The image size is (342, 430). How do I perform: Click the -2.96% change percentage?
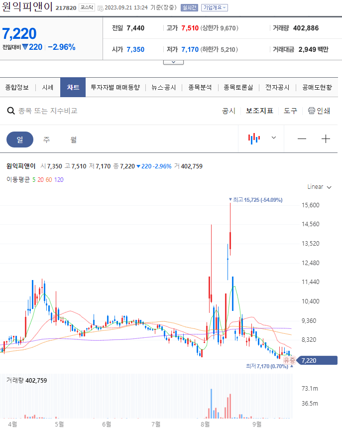pyautogui.click(x=62, y=47)
